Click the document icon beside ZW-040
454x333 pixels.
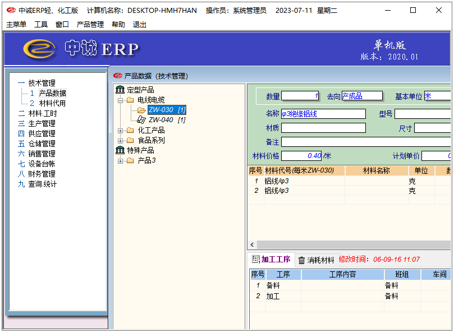pyautogui.click(x=141, y=120)
